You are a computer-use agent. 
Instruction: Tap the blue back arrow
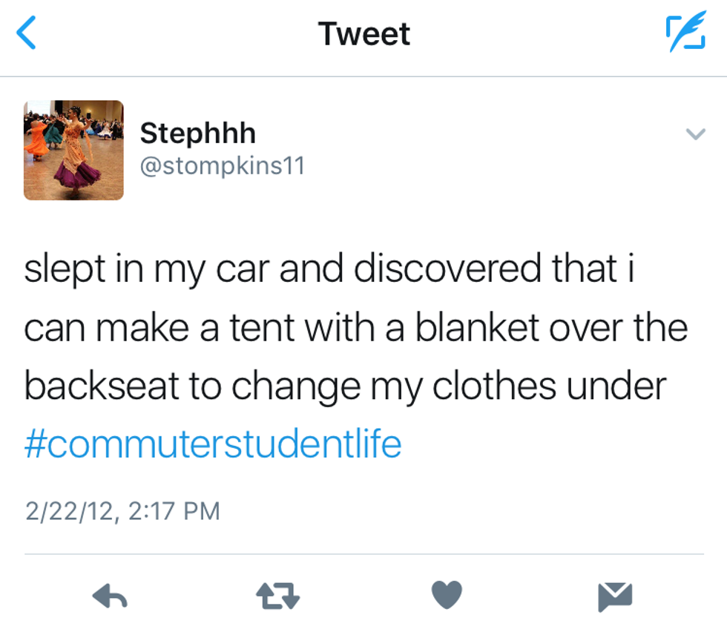pos(27,34)
